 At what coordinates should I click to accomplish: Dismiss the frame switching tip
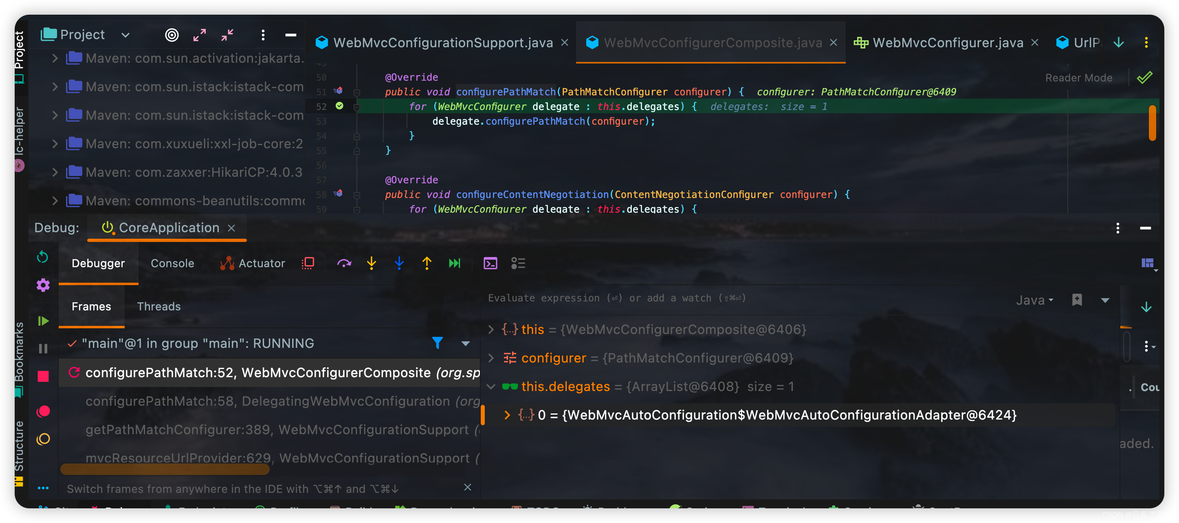tap(467, 487)
